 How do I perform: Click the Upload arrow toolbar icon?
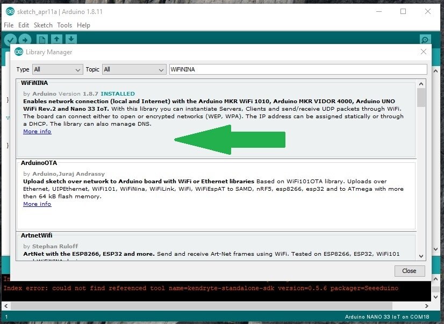point(25,40)
